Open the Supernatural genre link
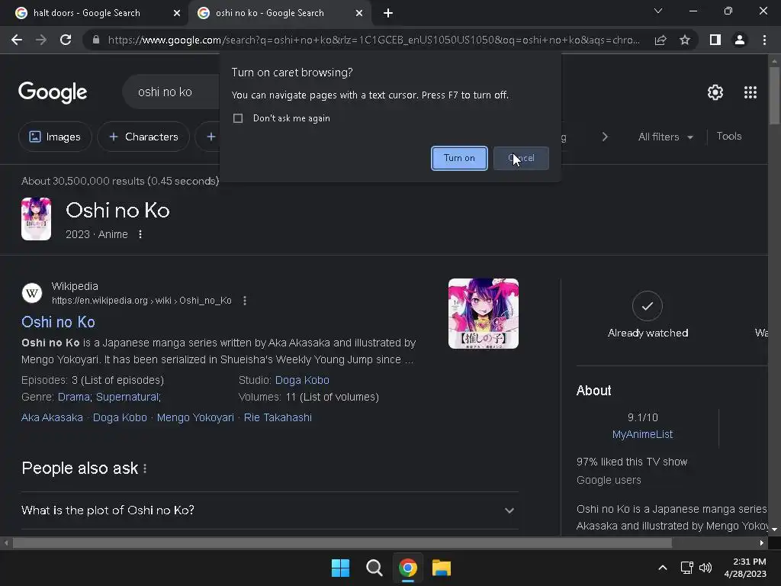 128,397
